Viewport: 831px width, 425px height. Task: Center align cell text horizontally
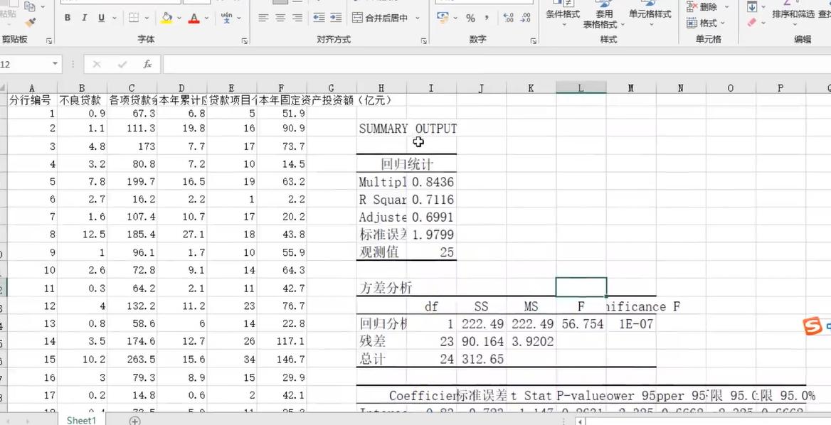click(x=280, y=18)
